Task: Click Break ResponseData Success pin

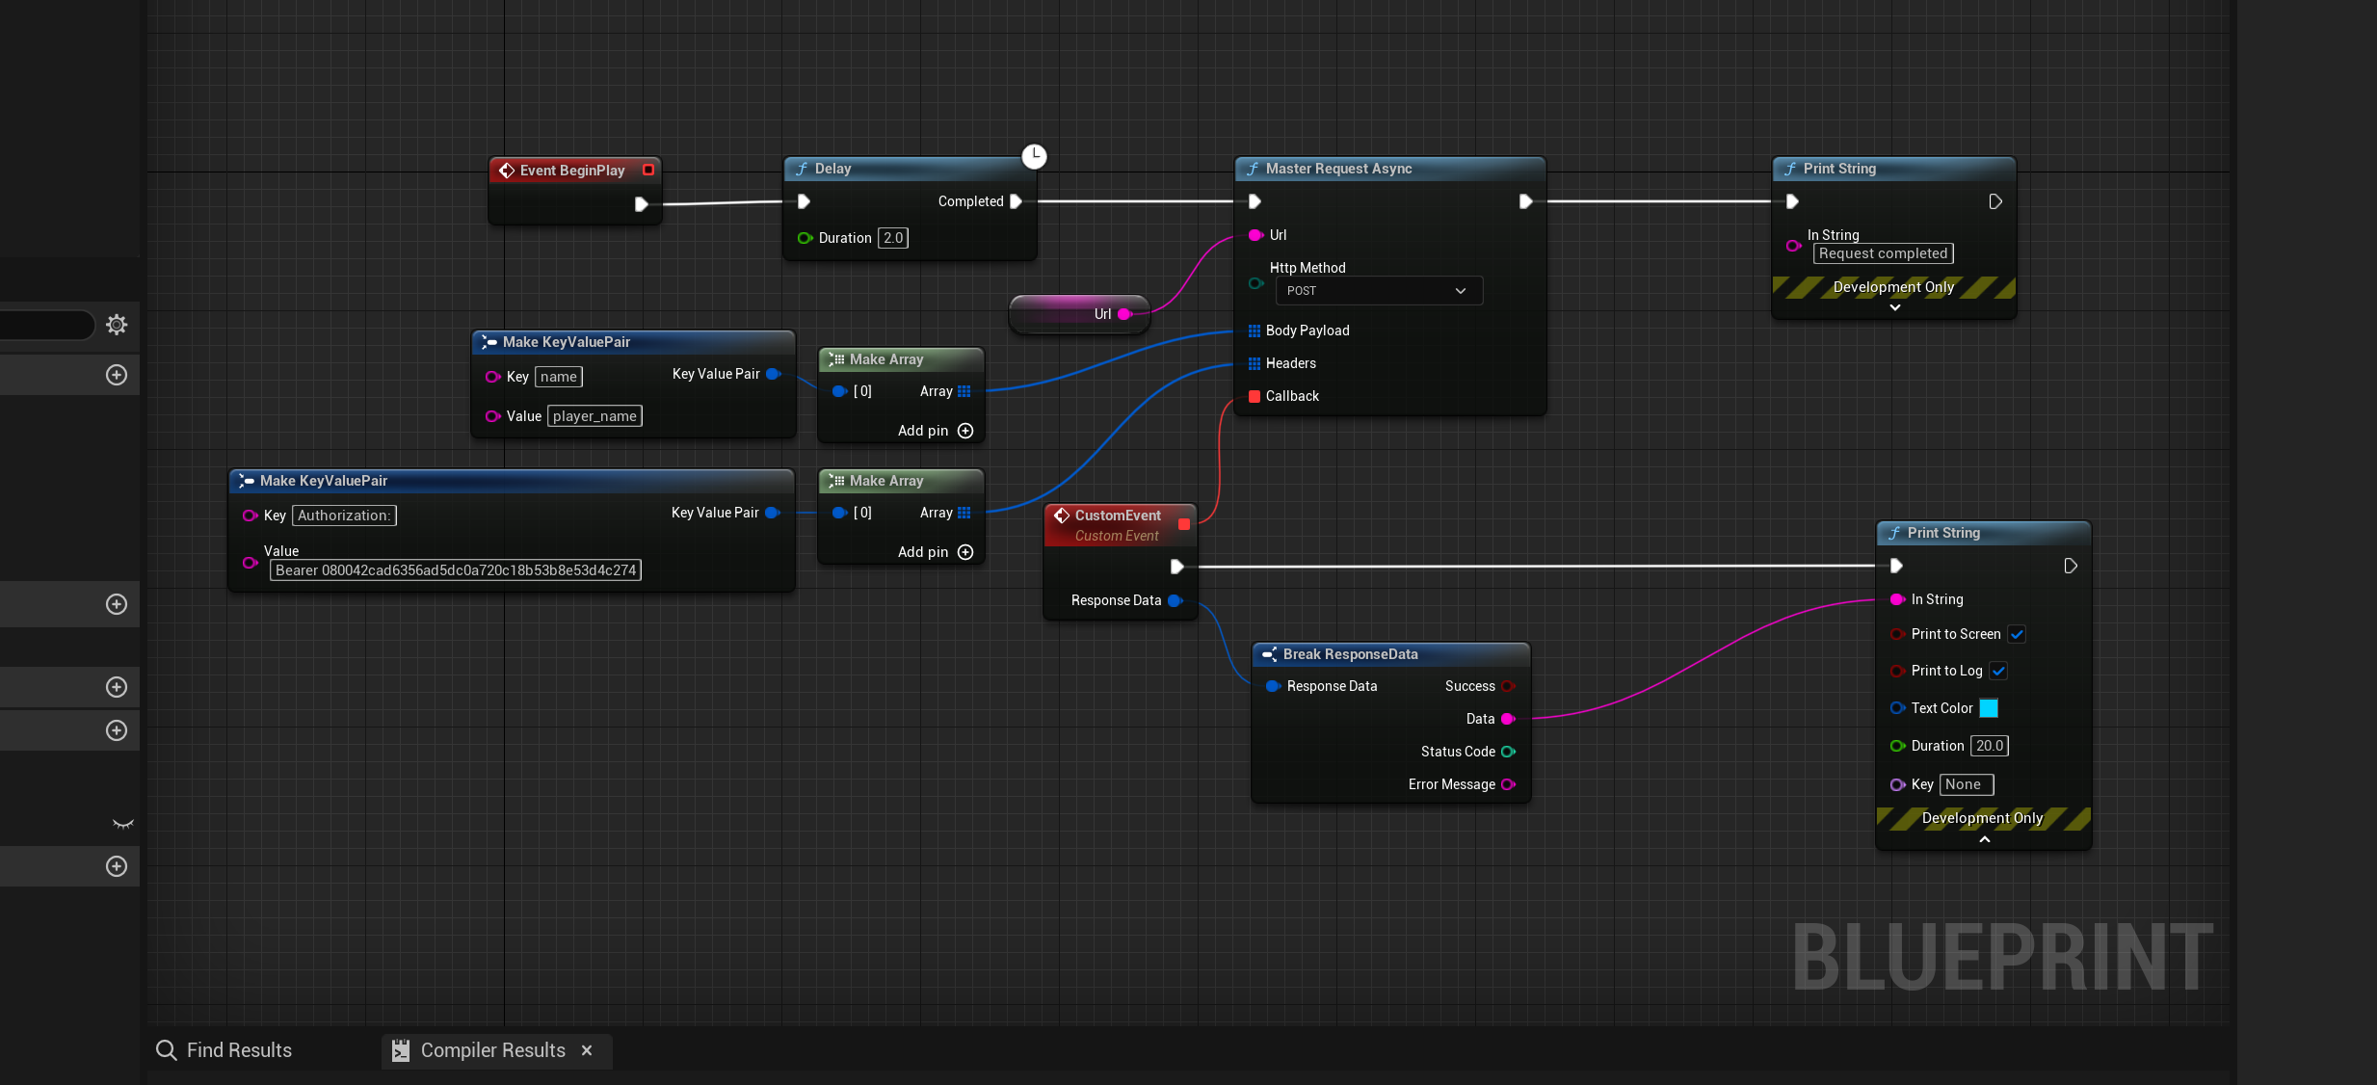Action: (x=1508, y=686)
